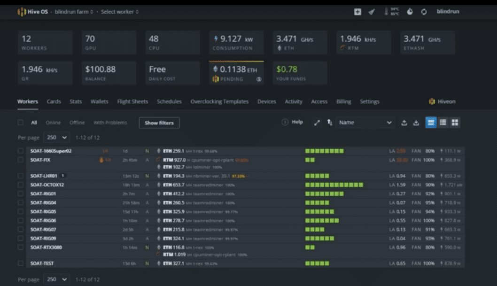Open the Schedules tab
Viewport: 497px width, 286px height.
click(x=169, y=101)
